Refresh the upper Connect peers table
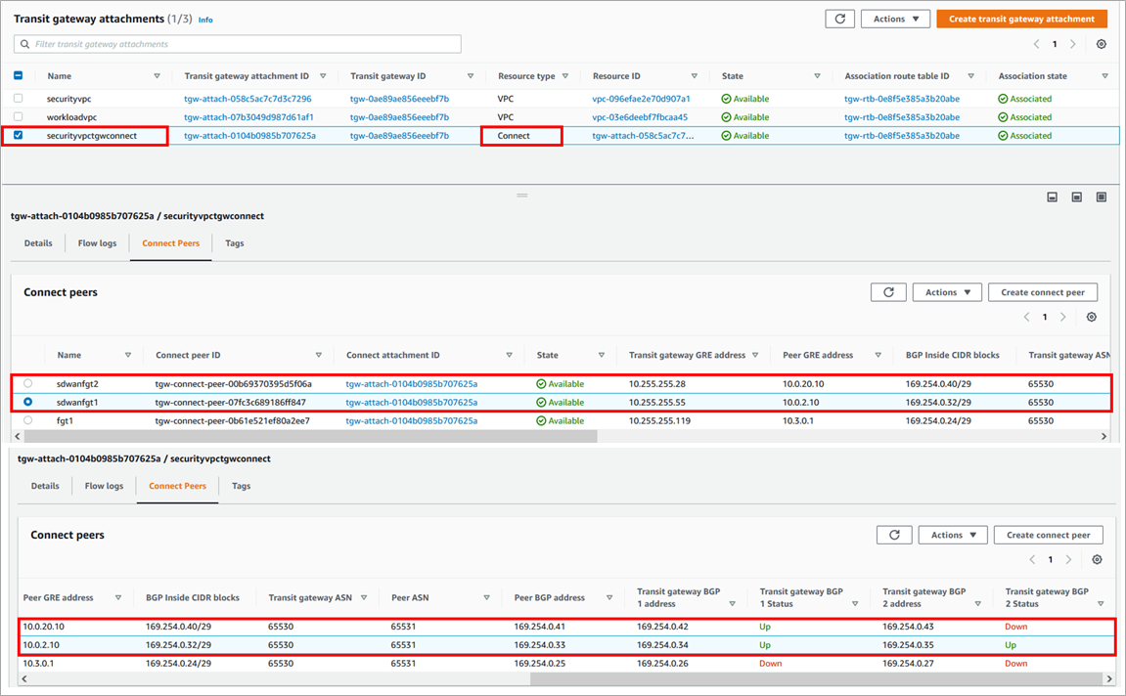The width and height of the screenshot is (1126, 696). click(888, 292)
